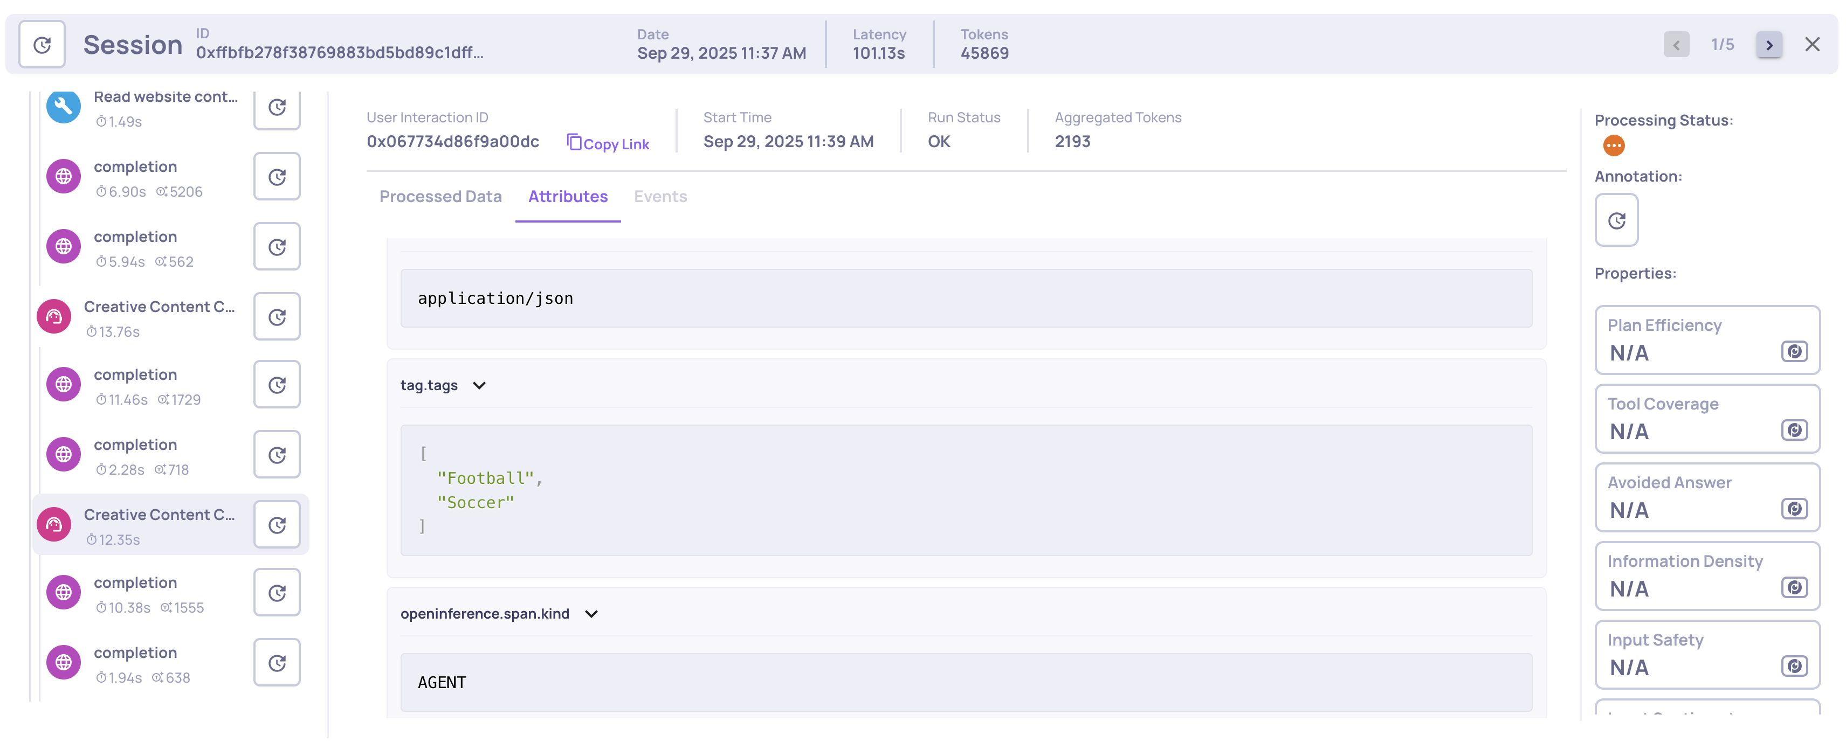Click the orange Processing Status indicator
Image resolution: width=1846 pixels, height=749 pixels.
1613,146
